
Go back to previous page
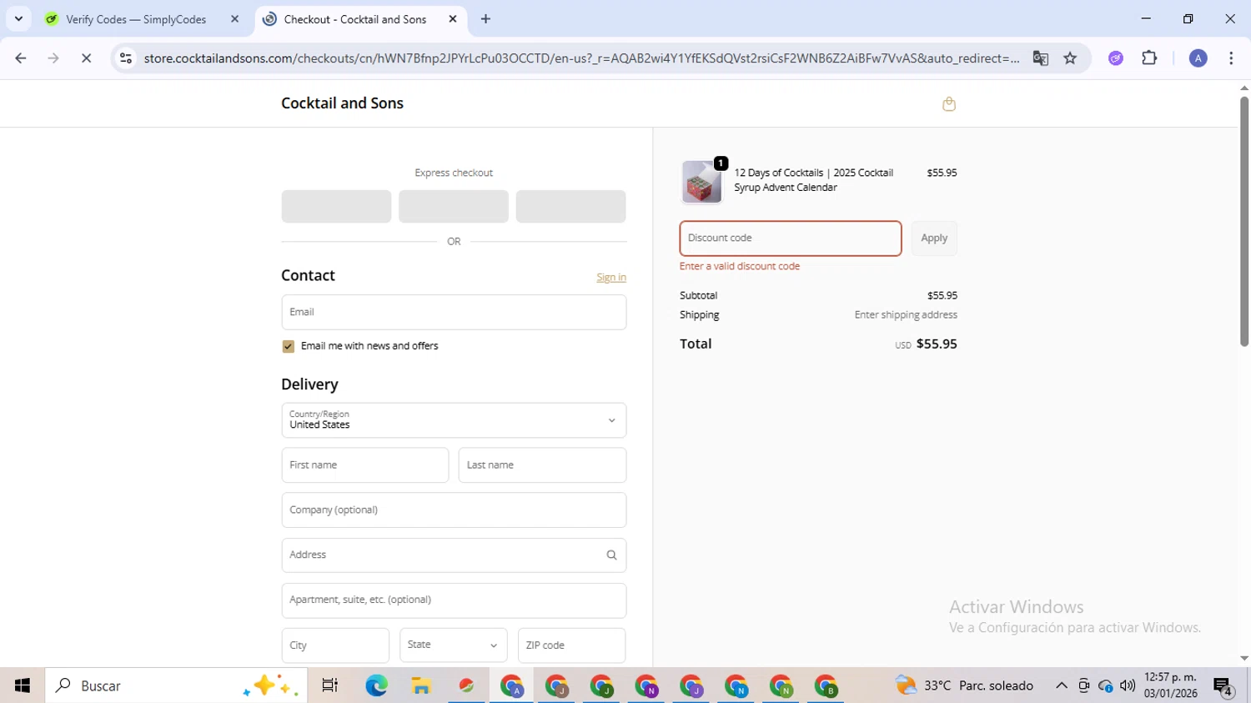tap(21, 58)
